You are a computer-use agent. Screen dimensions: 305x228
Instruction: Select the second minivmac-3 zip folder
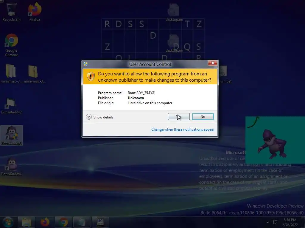click(x=34, y=74)
